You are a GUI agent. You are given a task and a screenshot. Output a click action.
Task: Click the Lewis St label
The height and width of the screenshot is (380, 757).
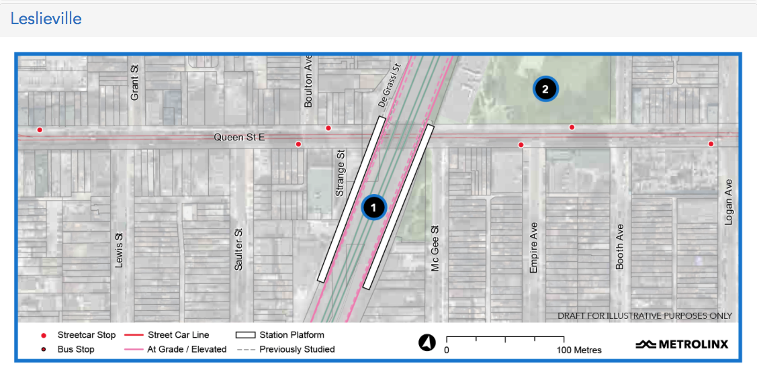pyautogui.click(x=119, y=250)
